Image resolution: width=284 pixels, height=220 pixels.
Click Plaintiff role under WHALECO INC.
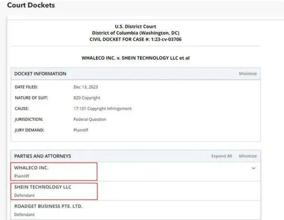click(x=22, y=176)
